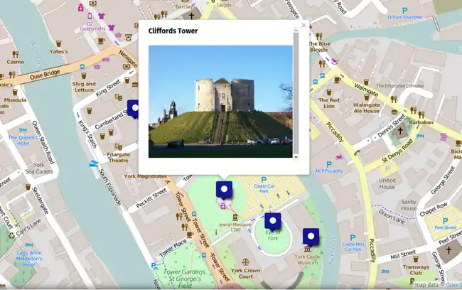
Task: Open the York Castle Museum marker
Action: tap(311, 237)
